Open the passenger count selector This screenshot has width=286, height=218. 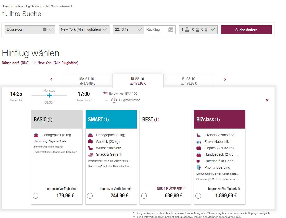coord(198,30)
